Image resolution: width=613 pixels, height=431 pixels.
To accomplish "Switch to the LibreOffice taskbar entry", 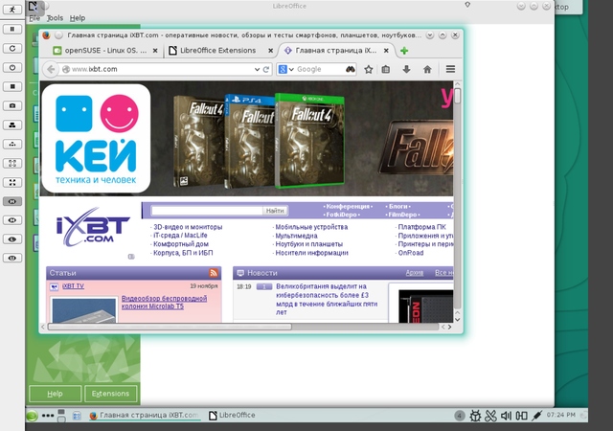I will 232,416.
